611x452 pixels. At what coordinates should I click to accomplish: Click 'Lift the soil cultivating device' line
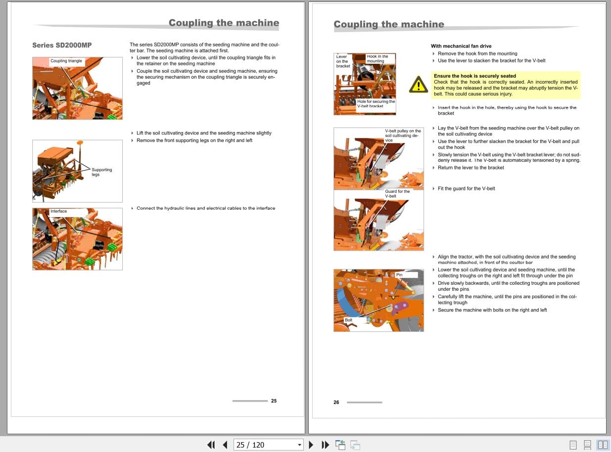click(x=204, y=133)
